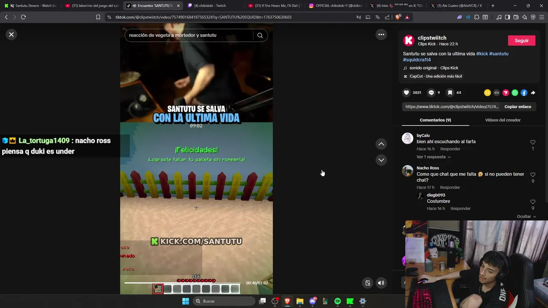Share video to Facebook
Viewport: 548px width, 308px height.
[524, 93]
